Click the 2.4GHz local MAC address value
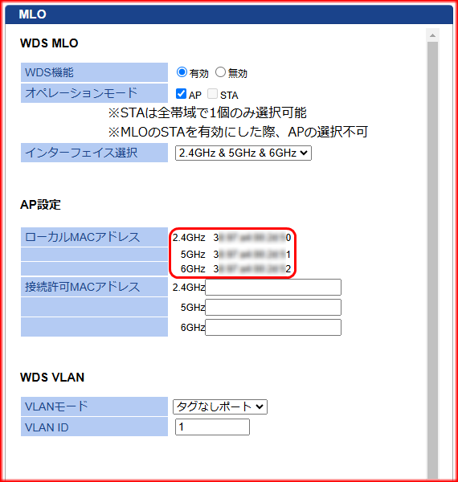The image size is (458, 482). (x=252, y=238)
